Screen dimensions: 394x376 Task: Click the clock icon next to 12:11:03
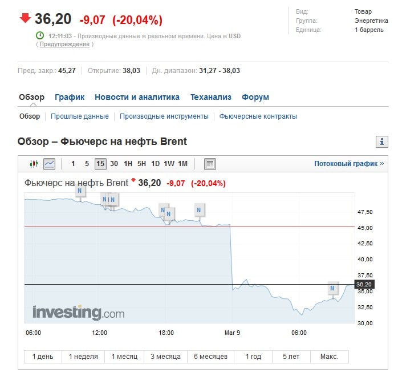coord(40,35)
